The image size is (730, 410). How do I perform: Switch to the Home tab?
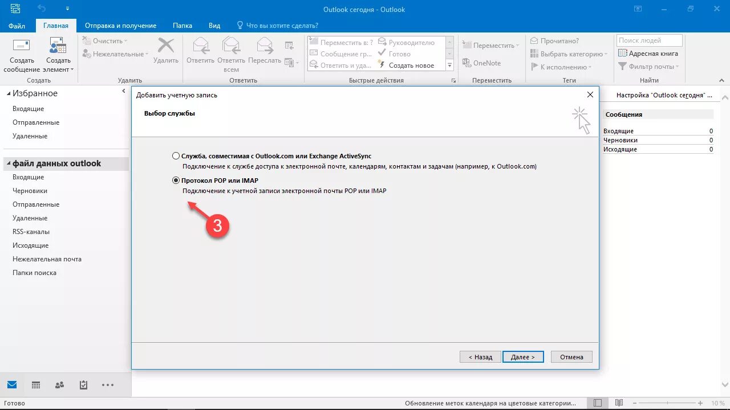(x=56, y=26)
